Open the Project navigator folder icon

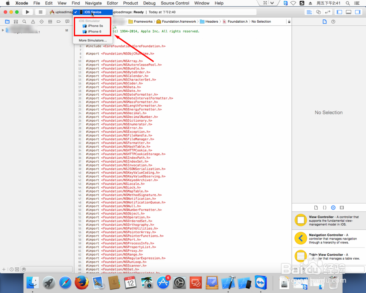7,22
